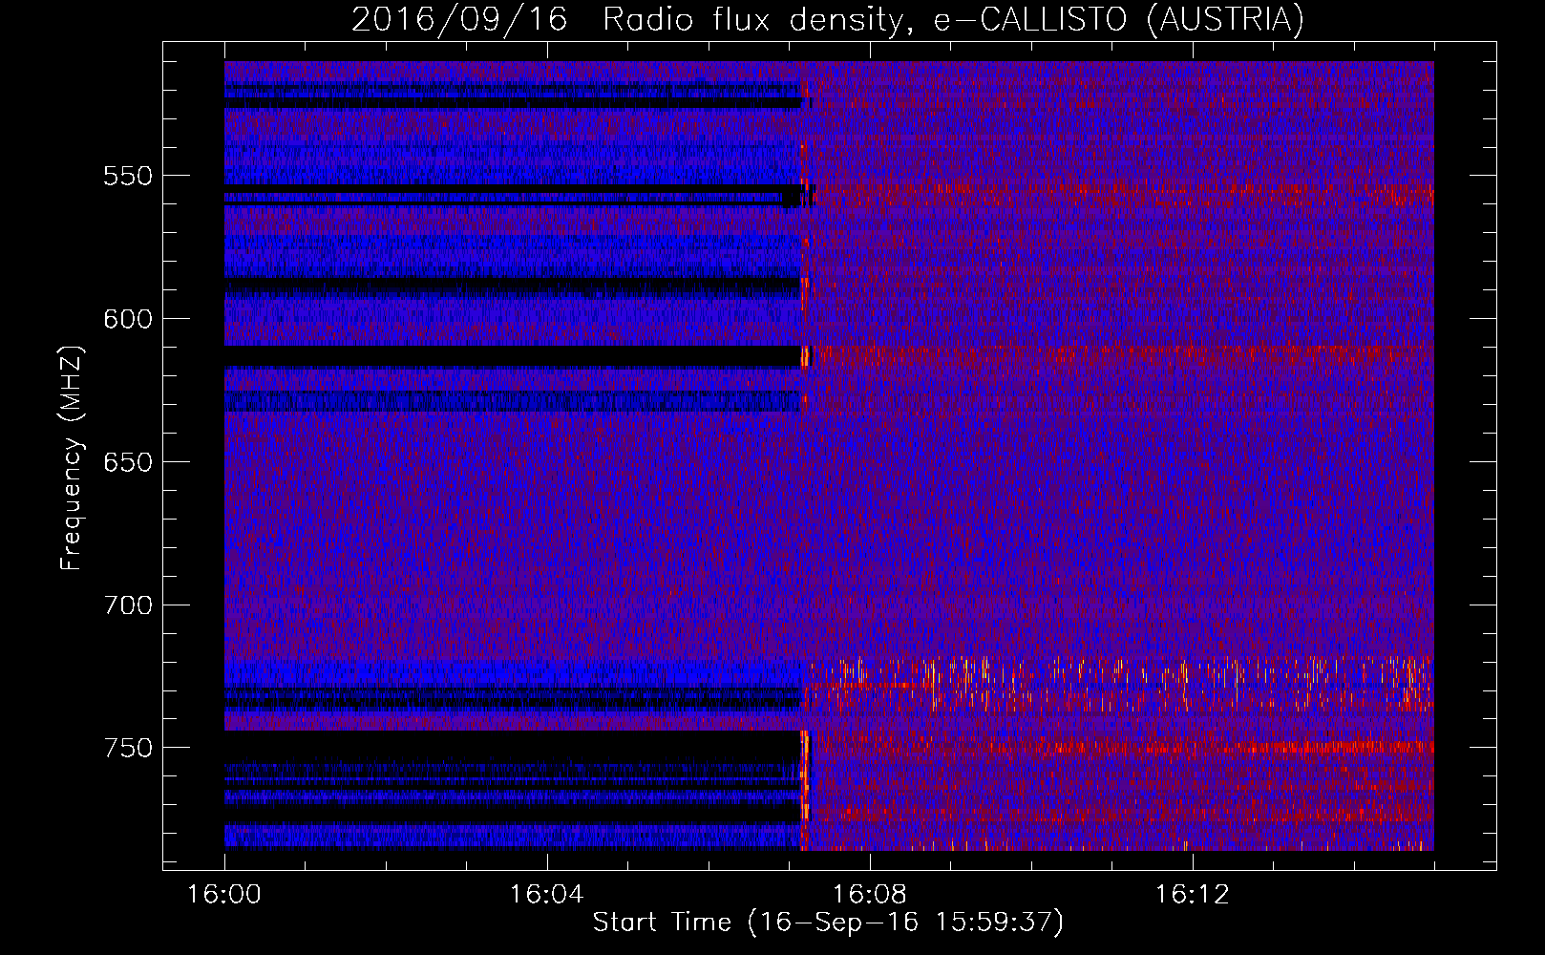Click the plot title 'Radio flux density, e-CALLISTO (AUSTRIA)'
1545x955 pixels.
point(953,19)
